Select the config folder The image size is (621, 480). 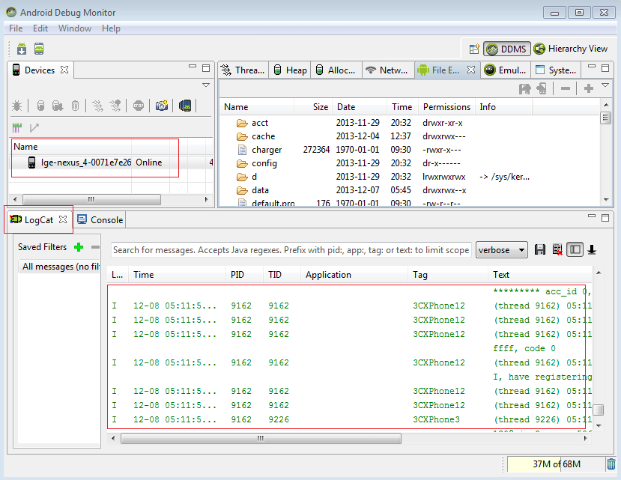[x=264, y=163]
